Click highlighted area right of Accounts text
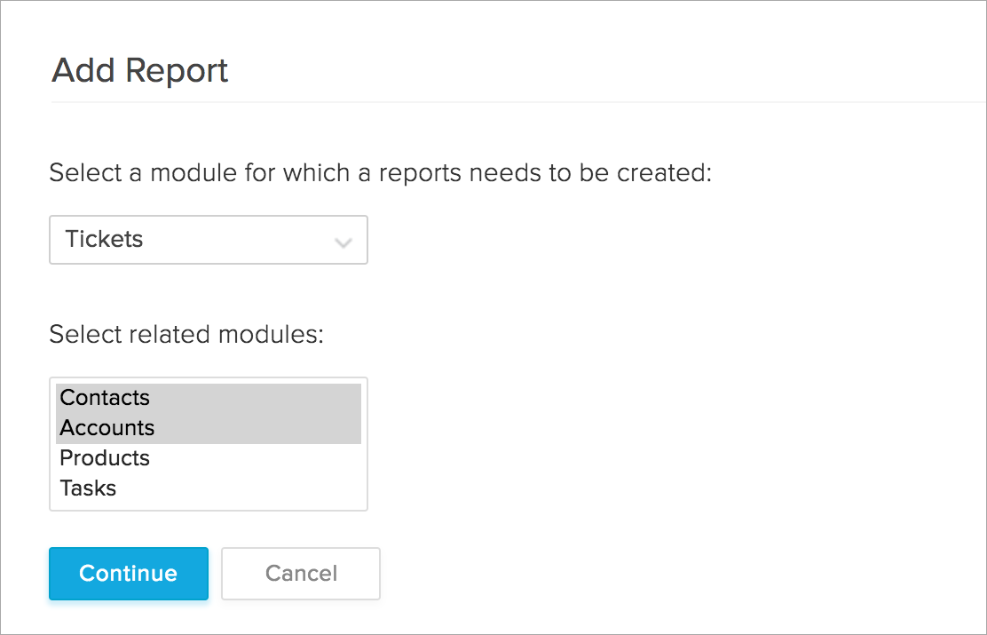This screenshot has width=987, height=635. pos(266,428)
